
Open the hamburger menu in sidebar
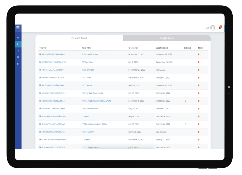18,28
